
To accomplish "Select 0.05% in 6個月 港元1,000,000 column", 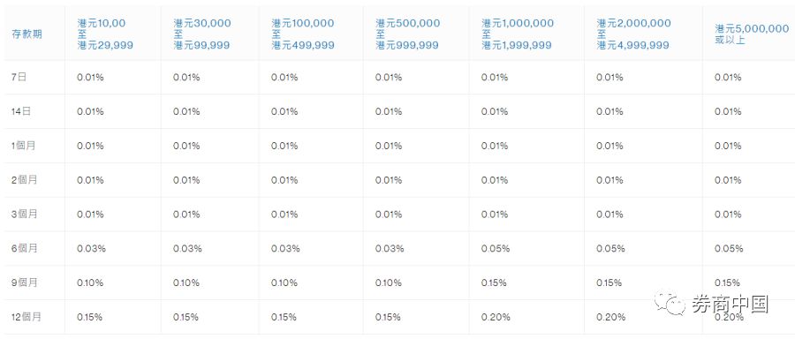I will [x=496, y=248].
